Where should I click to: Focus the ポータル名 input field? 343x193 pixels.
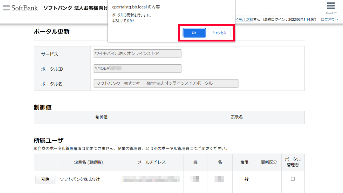[x=166, y=83]
